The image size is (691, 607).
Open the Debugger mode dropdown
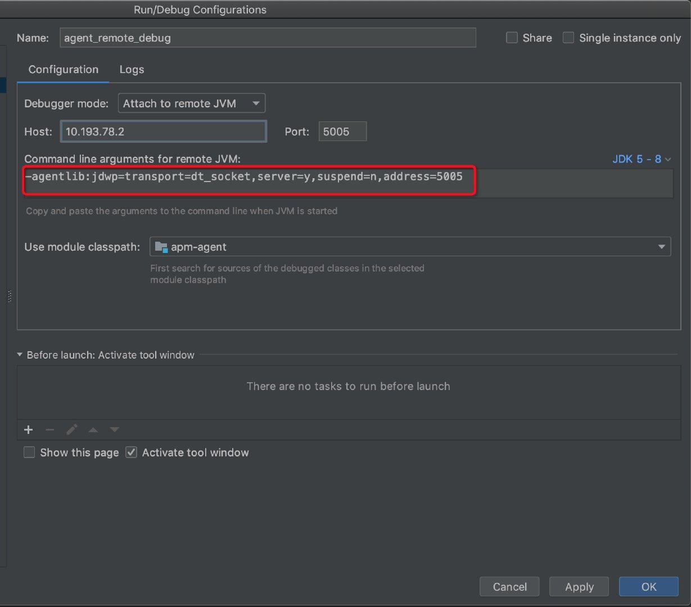(x=191, y=103)
